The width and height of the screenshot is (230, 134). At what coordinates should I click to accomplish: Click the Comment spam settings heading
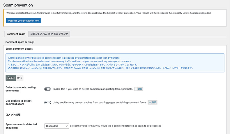[20, 42]
